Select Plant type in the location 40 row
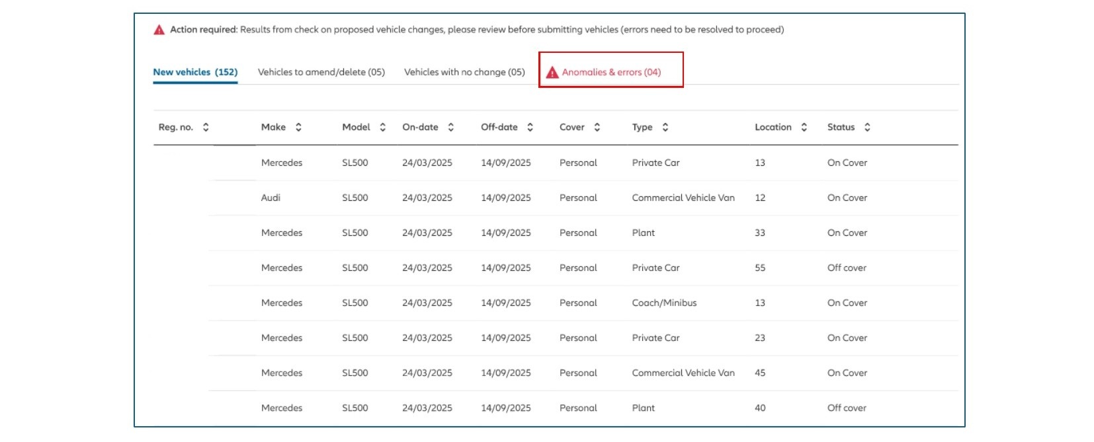The height and width of the screenshot is (442, 1094). pyautogui.click(x=643, y=408)
